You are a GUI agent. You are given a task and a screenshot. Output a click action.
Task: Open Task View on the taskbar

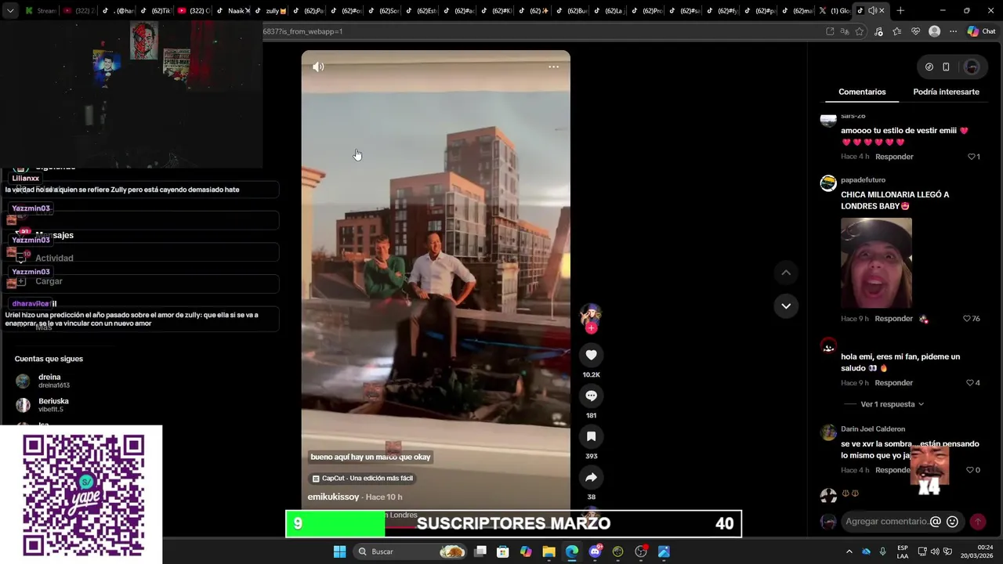click(480, 551)
